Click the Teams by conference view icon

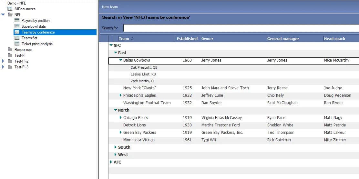point(17,32)
